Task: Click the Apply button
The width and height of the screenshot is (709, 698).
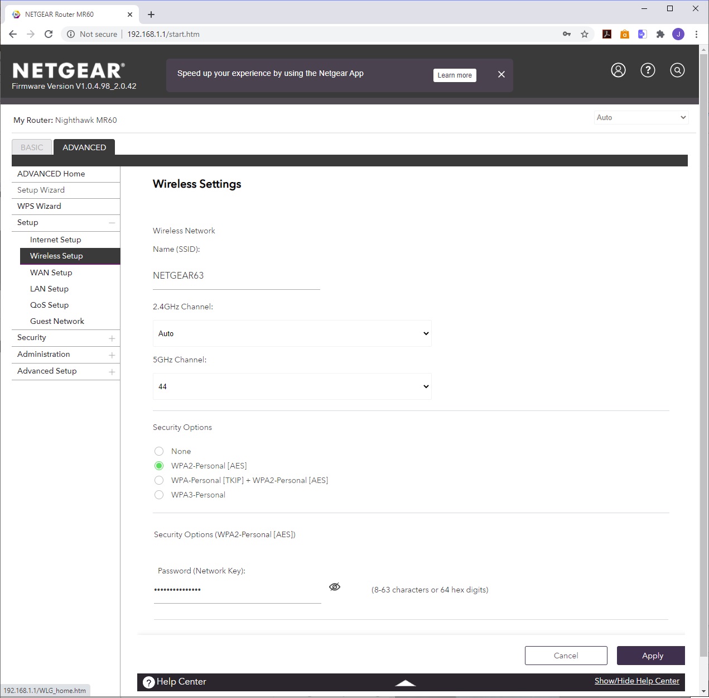Action: [x=650, y=656]
